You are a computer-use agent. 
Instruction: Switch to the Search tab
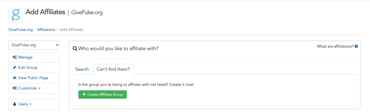point(82,69)
